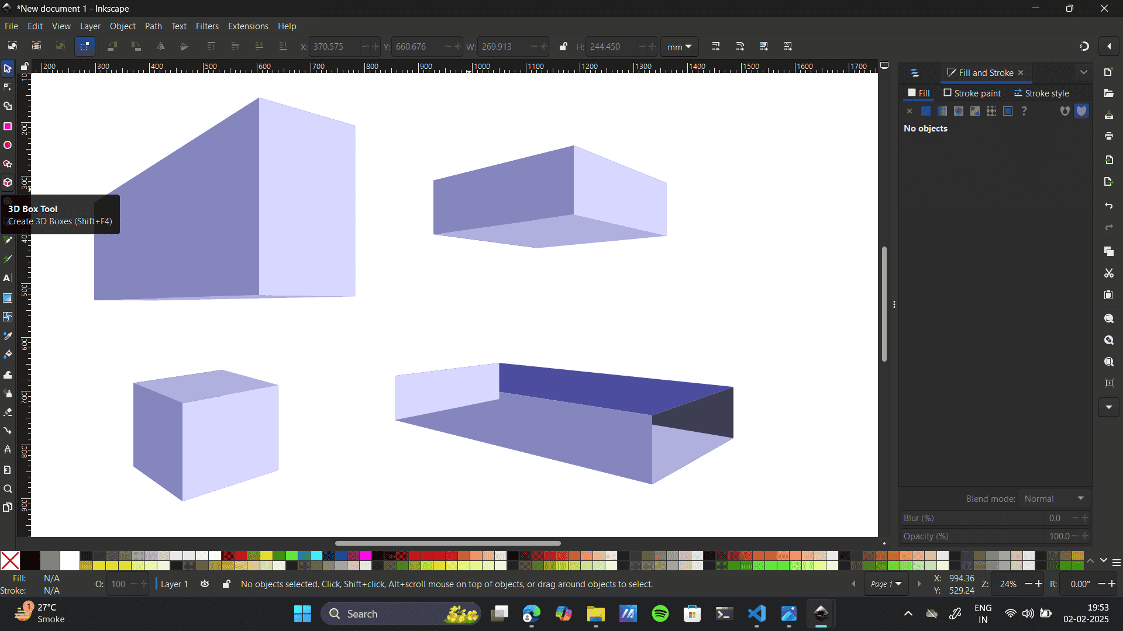
Task: Select the Zoom tool in toolbox
Action: point(8,489)
